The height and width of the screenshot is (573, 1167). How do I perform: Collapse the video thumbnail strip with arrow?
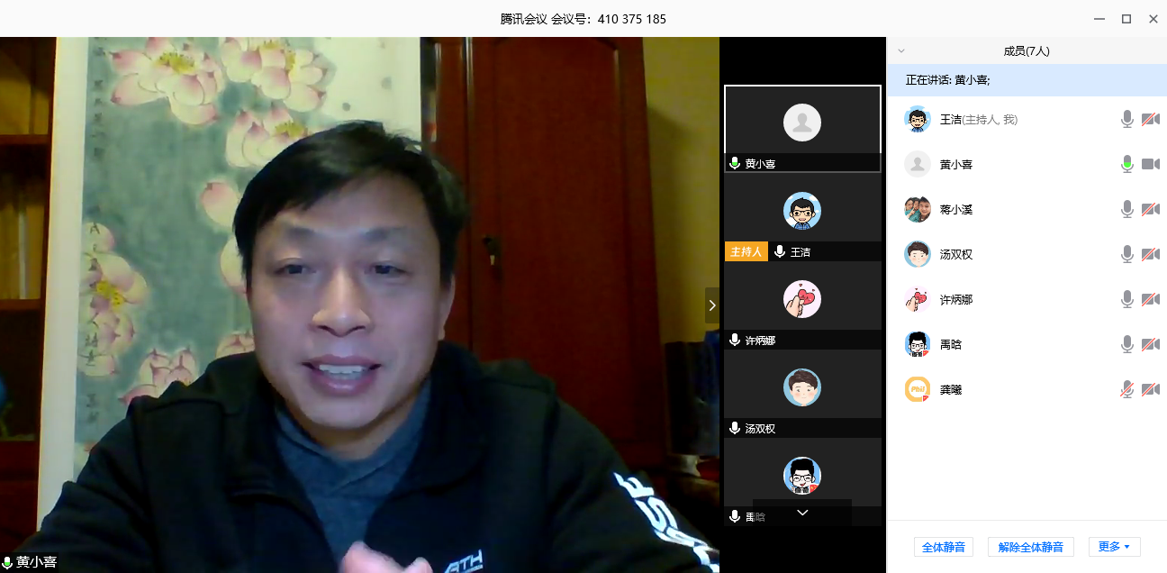[x=711, y=305]
